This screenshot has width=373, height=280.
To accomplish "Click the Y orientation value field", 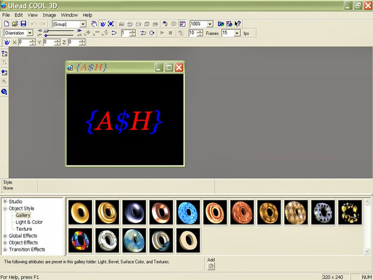I will tap(49, 42).
